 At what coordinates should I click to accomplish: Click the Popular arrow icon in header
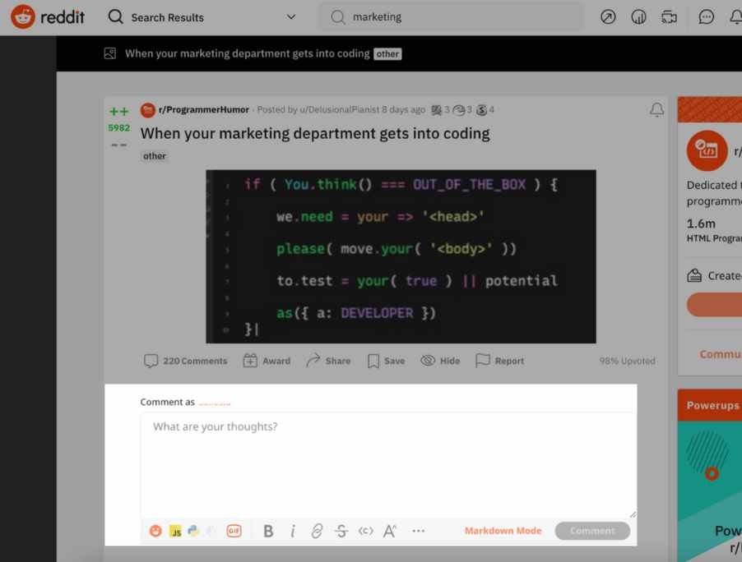[x=608, y=16]
